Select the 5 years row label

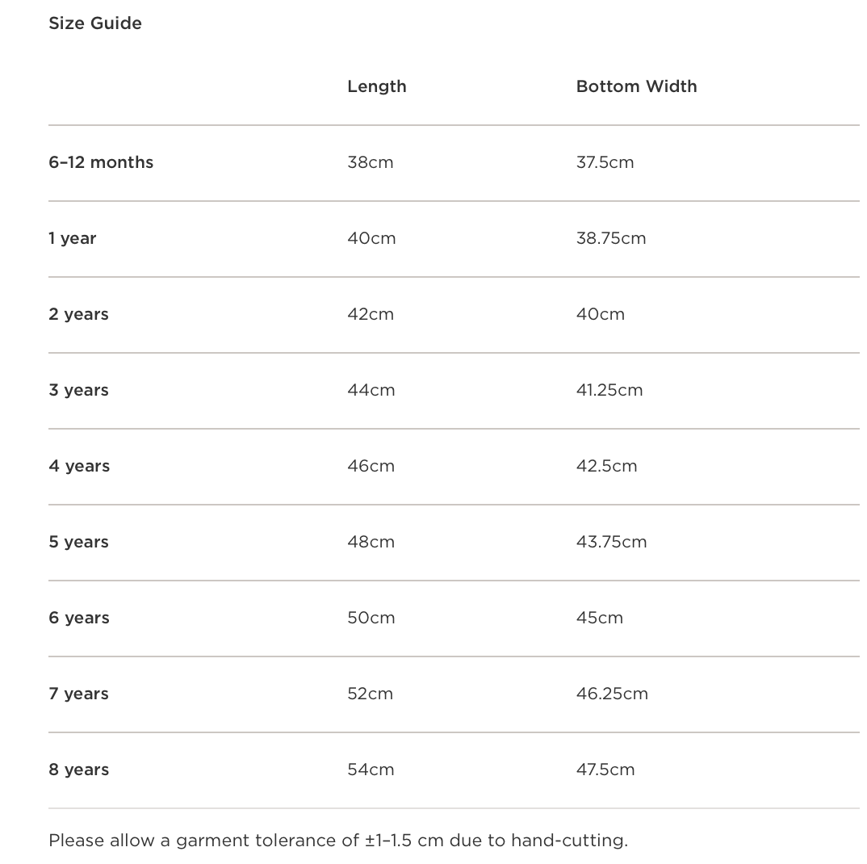click(78, 542)
